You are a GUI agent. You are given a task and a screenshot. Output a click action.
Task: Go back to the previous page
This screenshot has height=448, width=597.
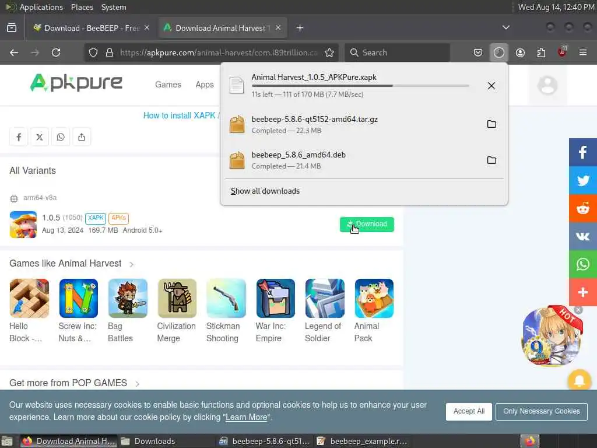pyautogui.click(x=14, y=52)
